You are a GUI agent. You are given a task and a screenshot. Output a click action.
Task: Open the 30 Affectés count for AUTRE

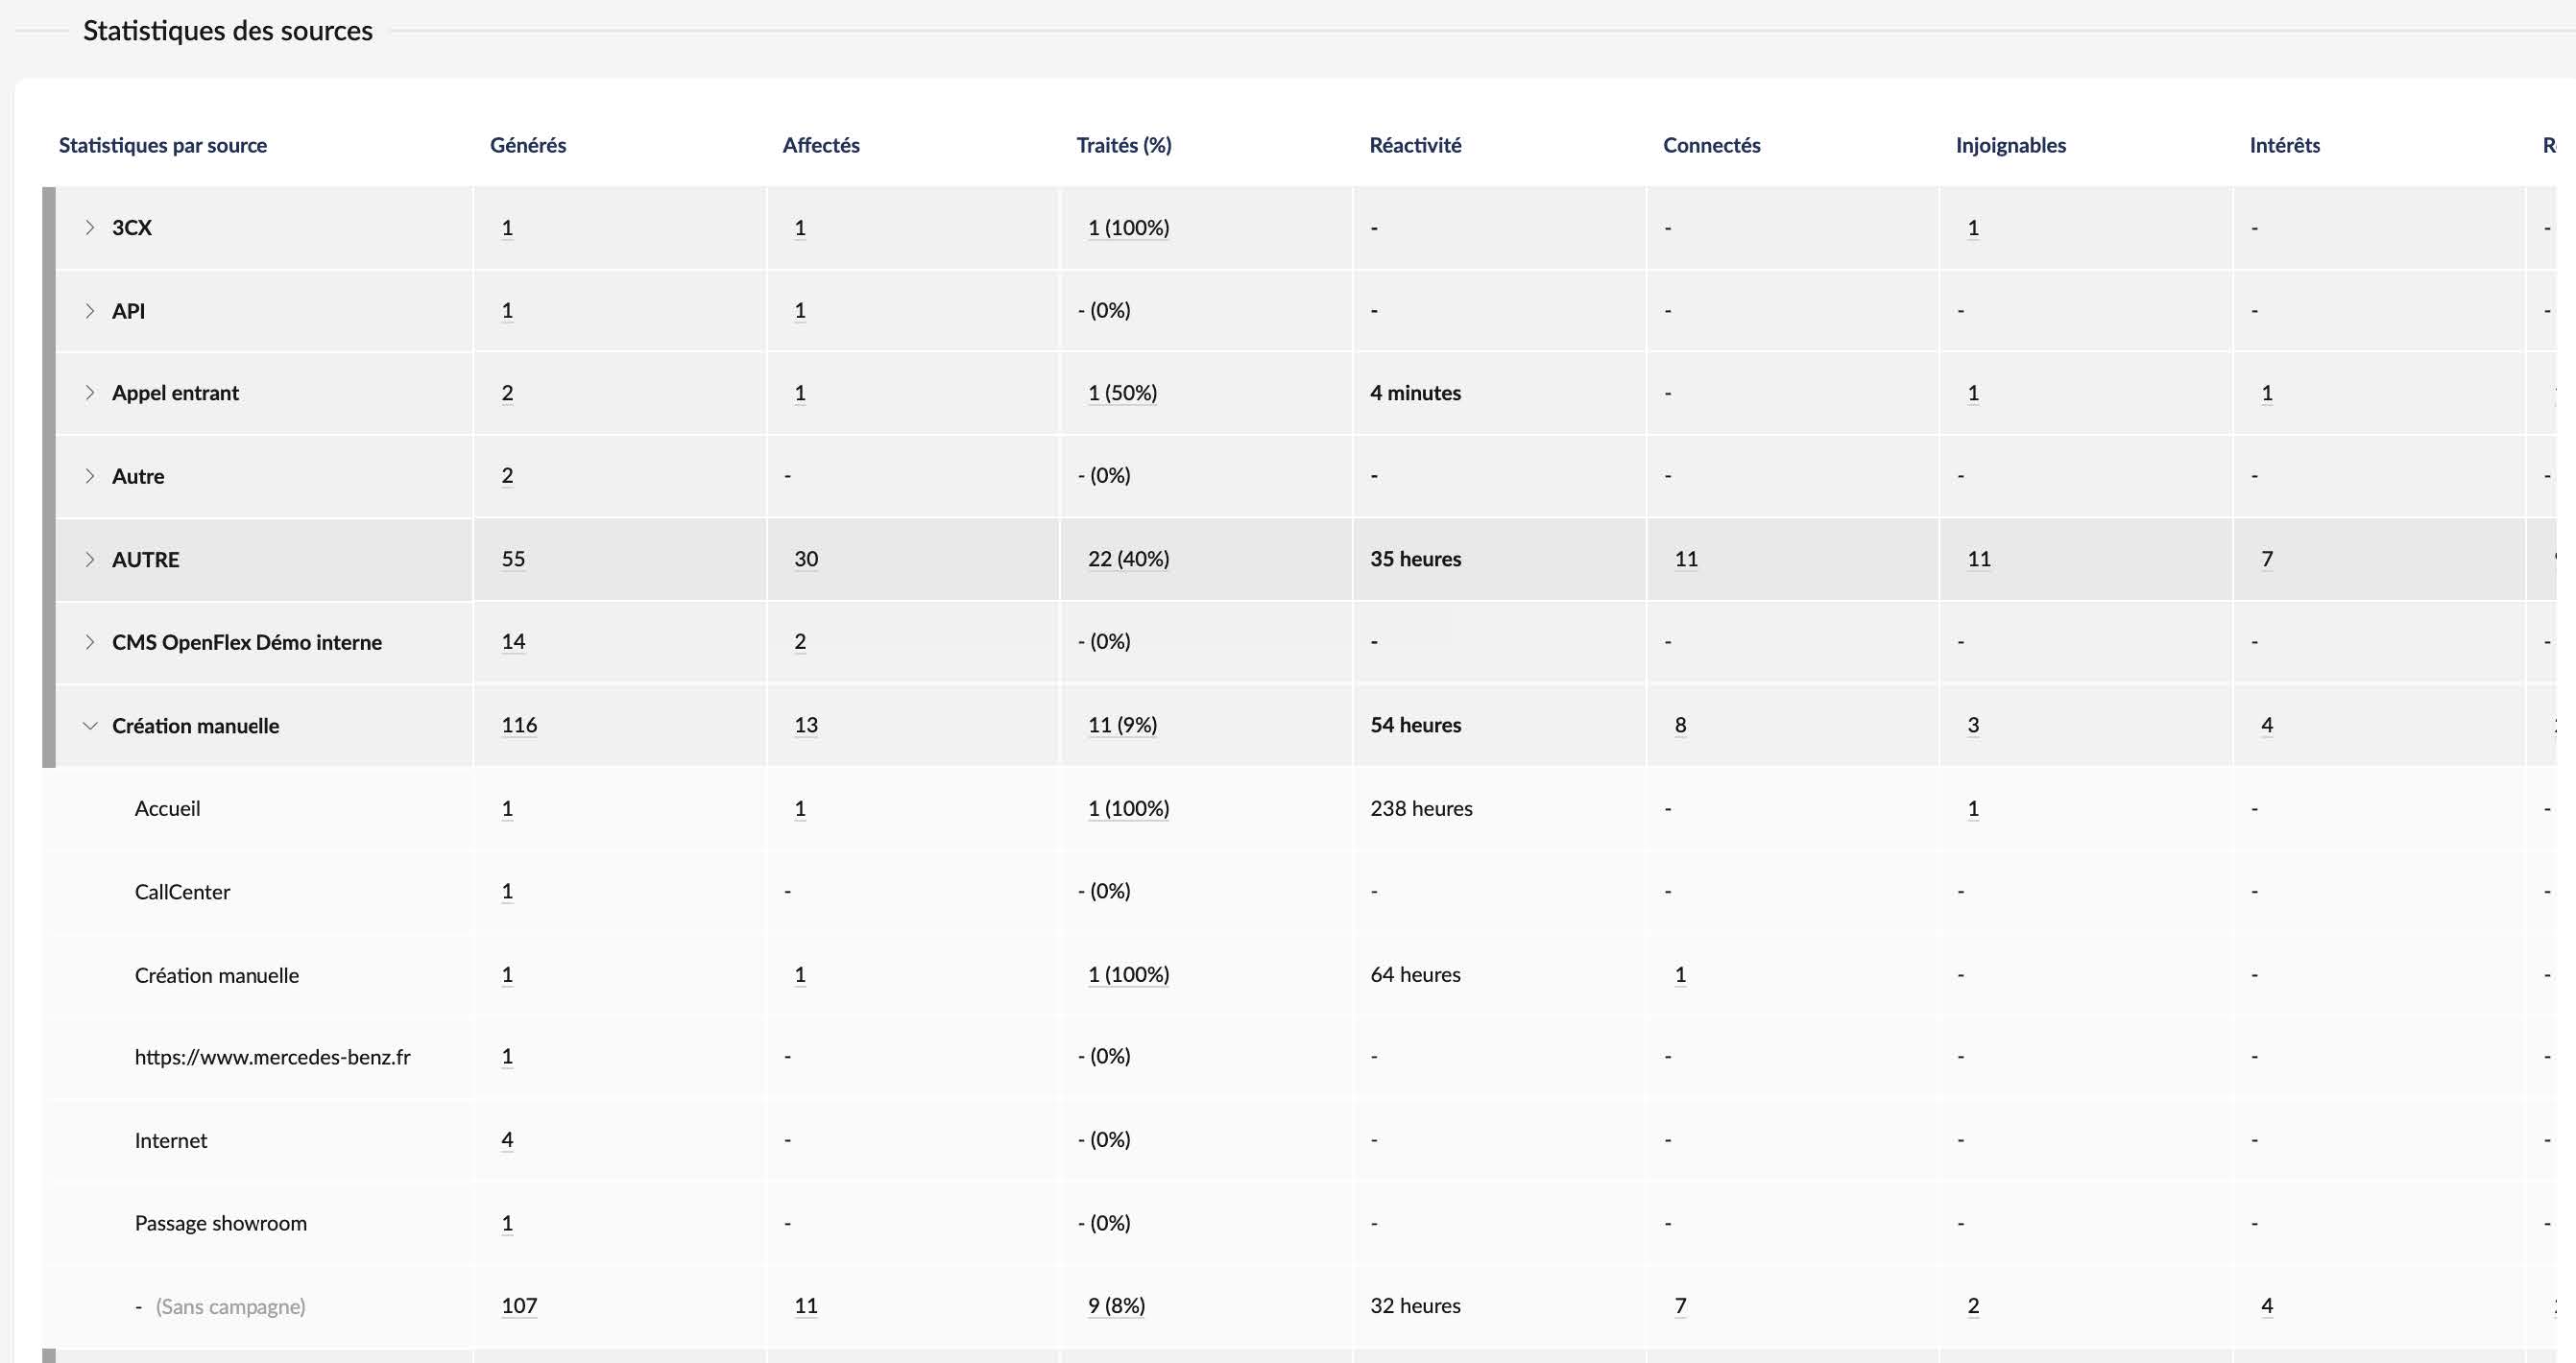(806, 559)
